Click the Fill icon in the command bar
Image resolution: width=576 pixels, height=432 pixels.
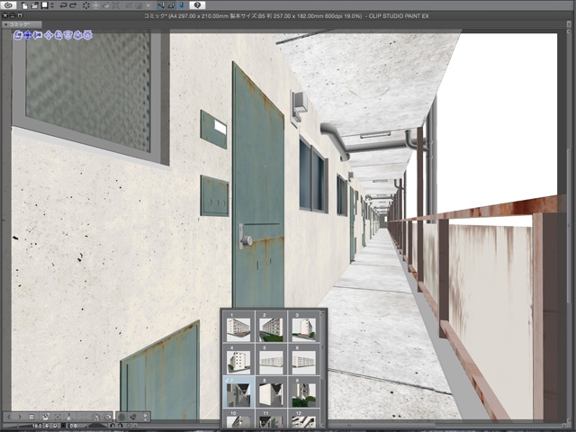(x=106, y=5)
